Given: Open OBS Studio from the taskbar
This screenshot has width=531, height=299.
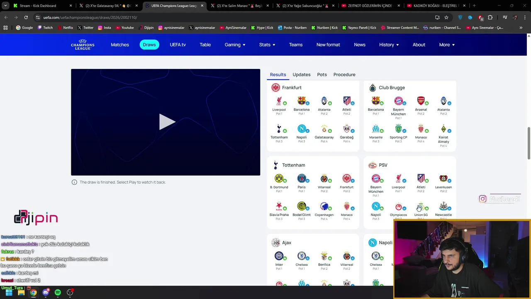Looking at the screenshot, I should click(70, 292).
